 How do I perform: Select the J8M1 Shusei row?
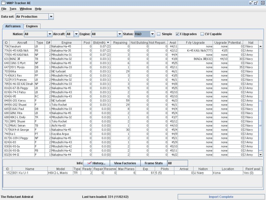tap(131, 121)
